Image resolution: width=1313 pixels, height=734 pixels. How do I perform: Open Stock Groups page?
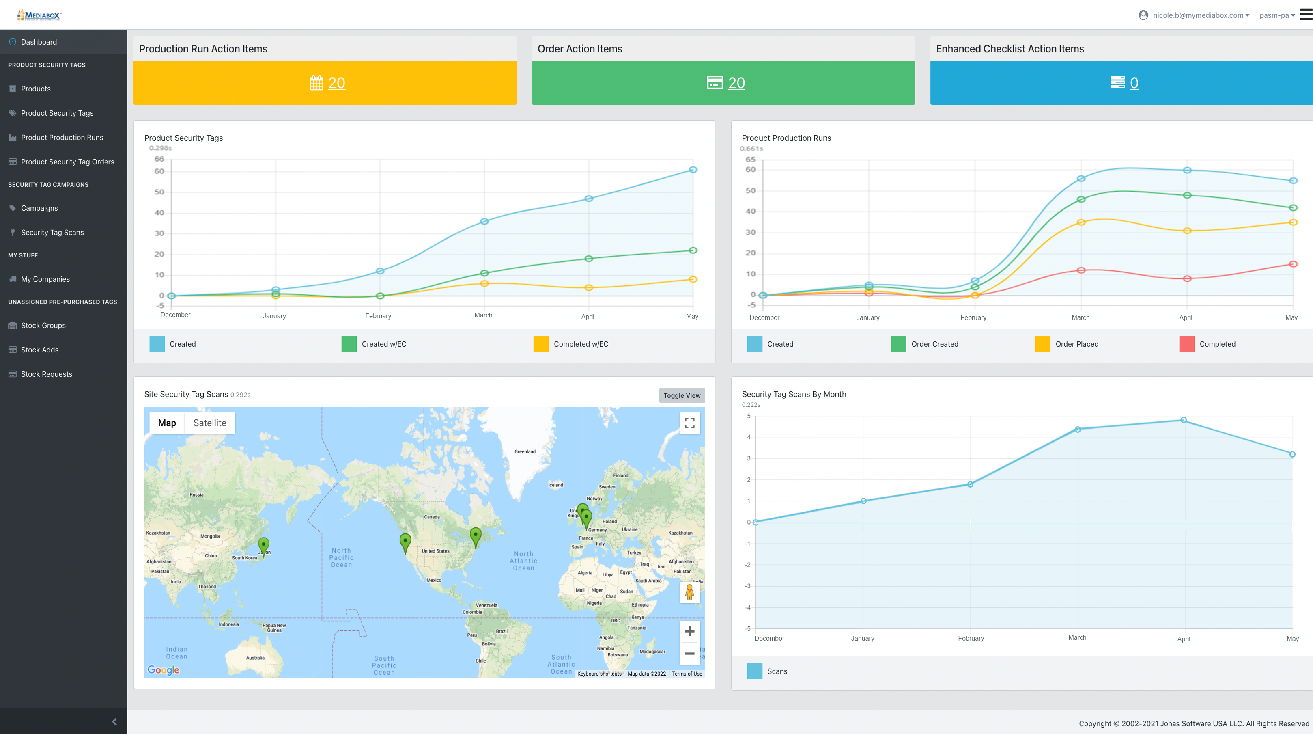64,326
